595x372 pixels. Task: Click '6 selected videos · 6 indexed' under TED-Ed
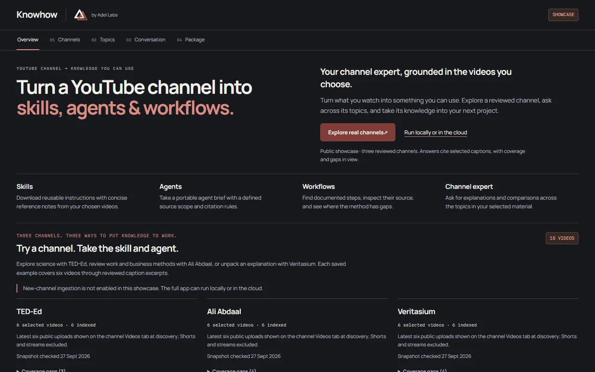[56, 325]
